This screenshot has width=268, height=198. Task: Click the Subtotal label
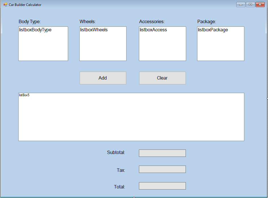coord(116,152)
